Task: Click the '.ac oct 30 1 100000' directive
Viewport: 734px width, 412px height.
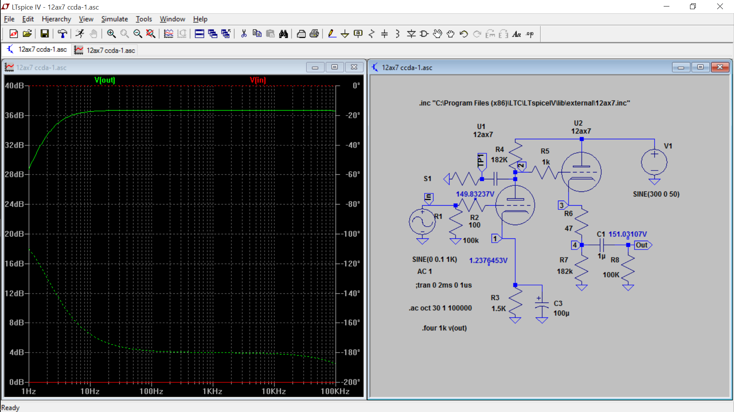Action: (440, 308)
